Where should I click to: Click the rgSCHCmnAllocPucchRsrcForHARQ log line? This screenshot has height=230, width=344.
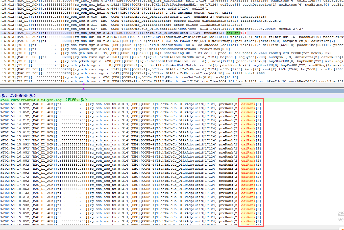click(x=126, y=49)
